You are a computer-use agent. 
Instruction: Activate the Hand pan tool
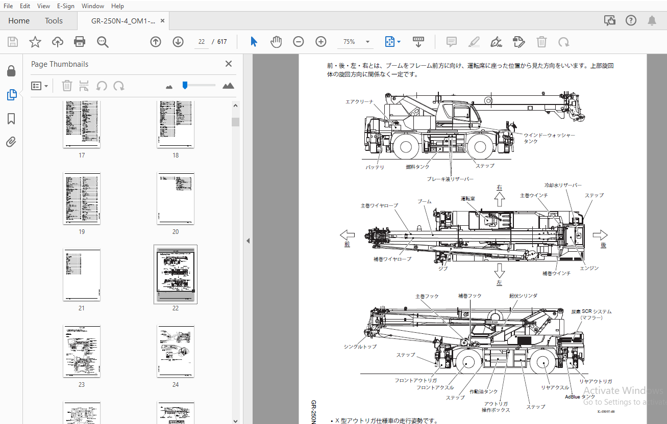(276, 42)
